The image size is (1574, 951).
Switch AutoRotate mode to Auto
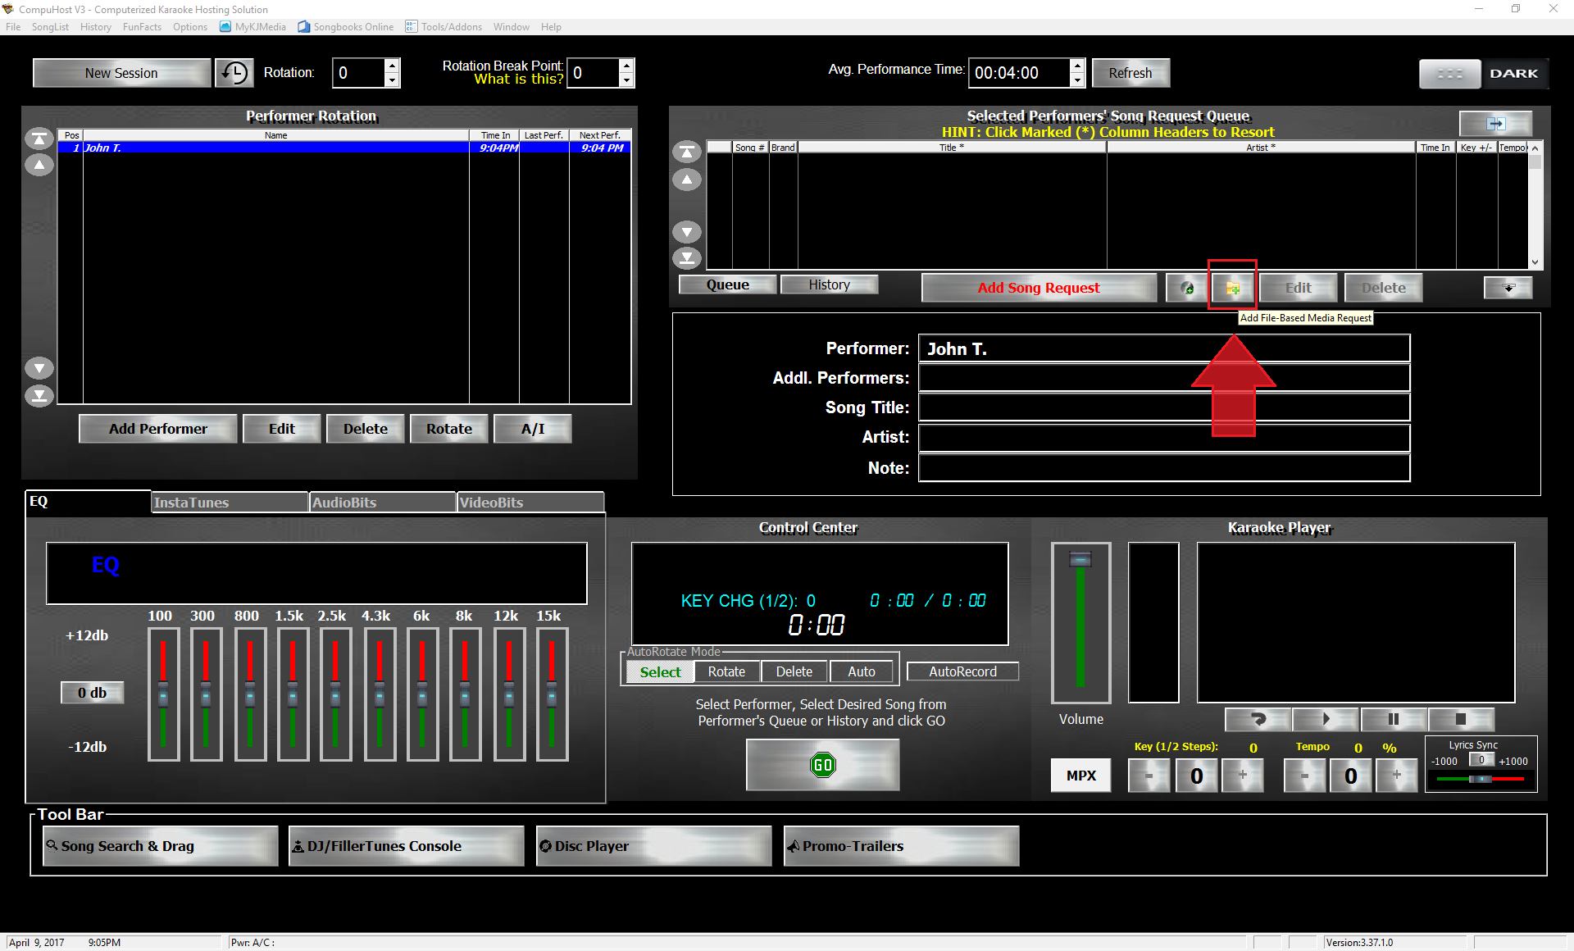[861, 671]
